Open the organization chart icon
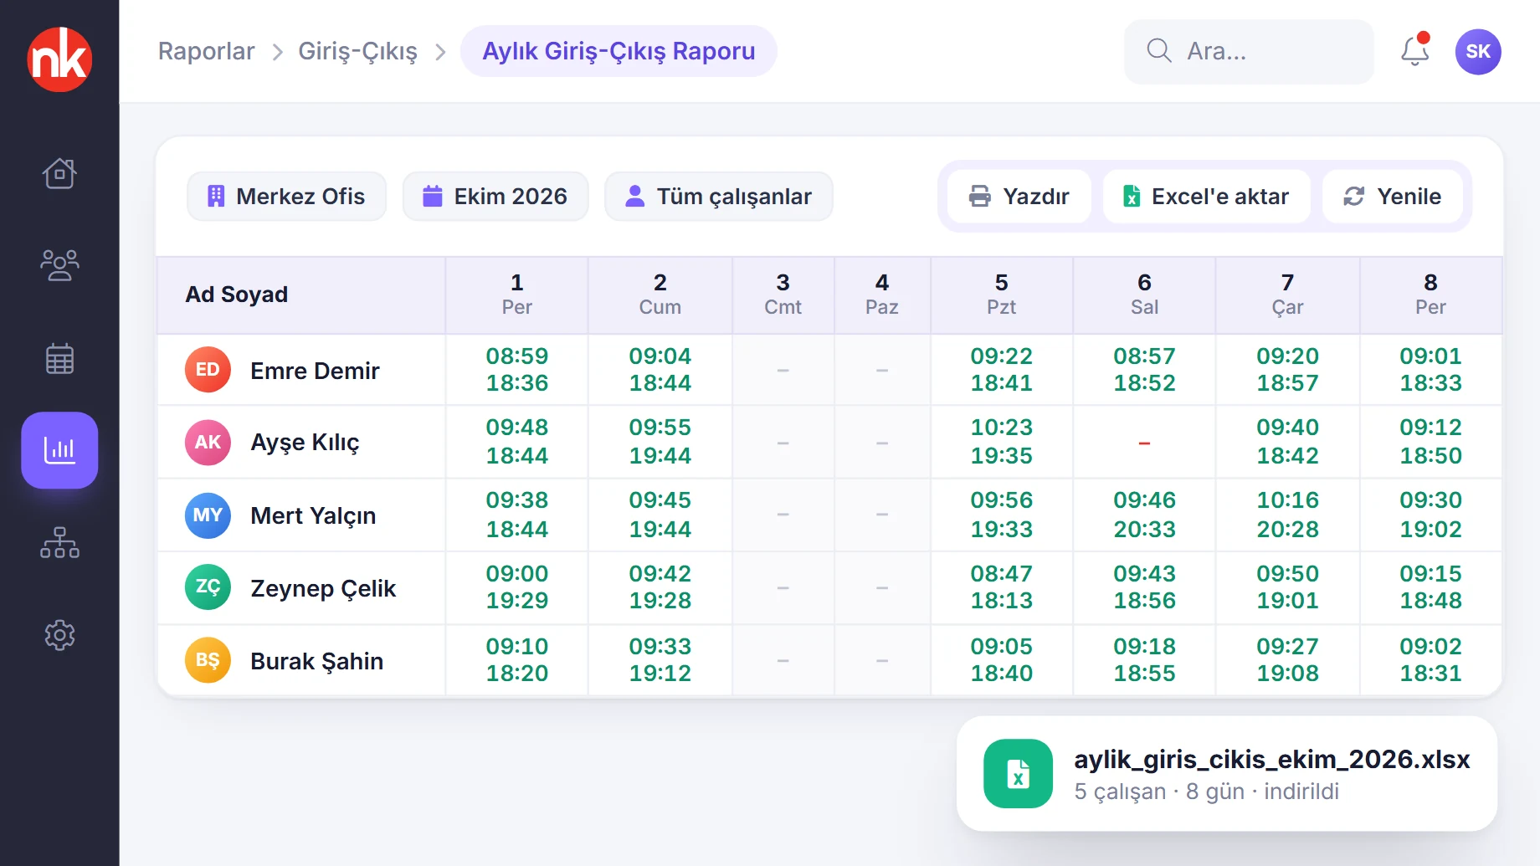Viewport: 1540px width, 866px height. pos(59,543)
